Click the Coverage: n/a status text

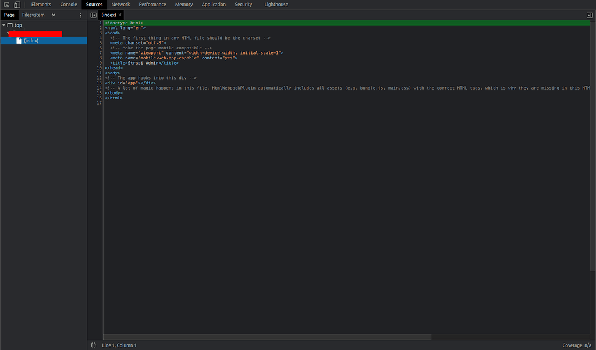click(577, 345)
